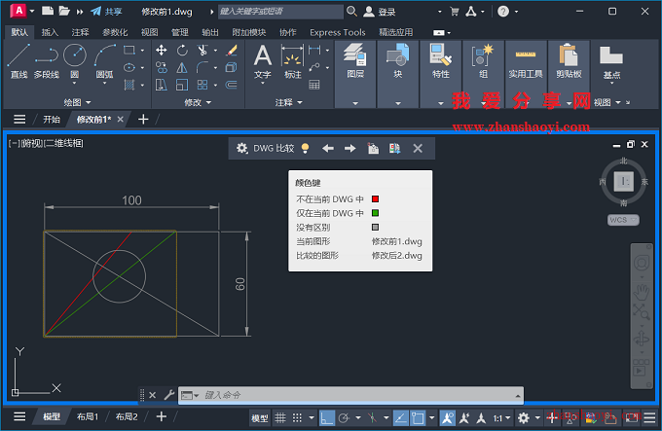Click the viewport label [俯视]
This screenshot has width=662, height=431.
(32, 143)
